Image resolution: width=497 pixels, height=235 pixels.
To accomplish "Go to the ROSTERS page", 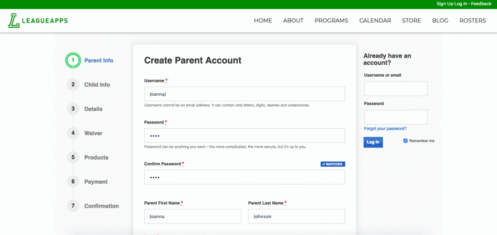I will [473, 21].
